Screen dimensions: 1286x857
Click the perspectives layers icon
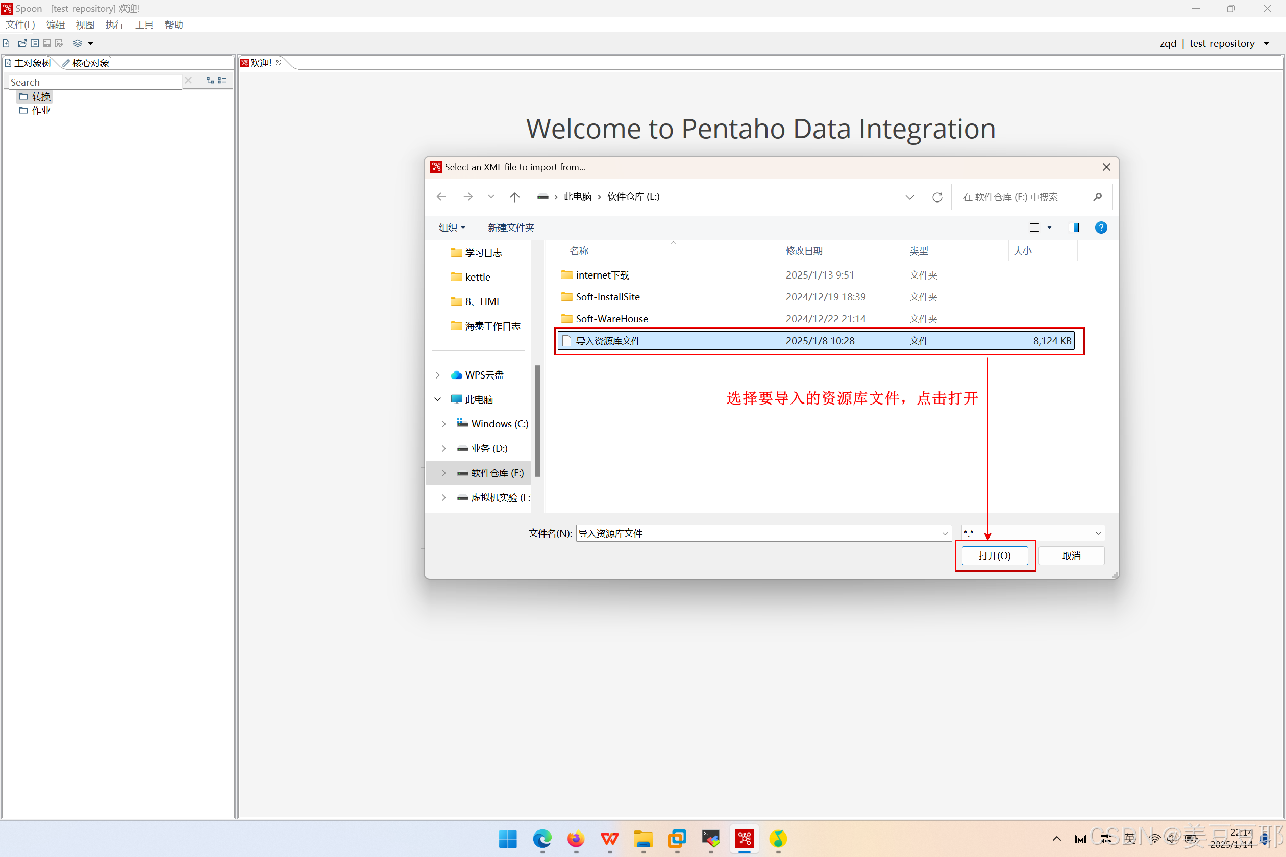pos(78,43)
